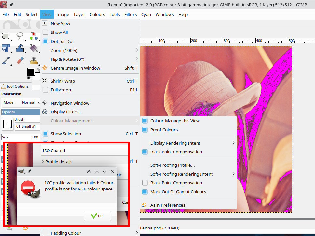The width and height of the screenshot is (315, 236).
Task: Click the Opacity slider
Action: [x=21, y=112]
